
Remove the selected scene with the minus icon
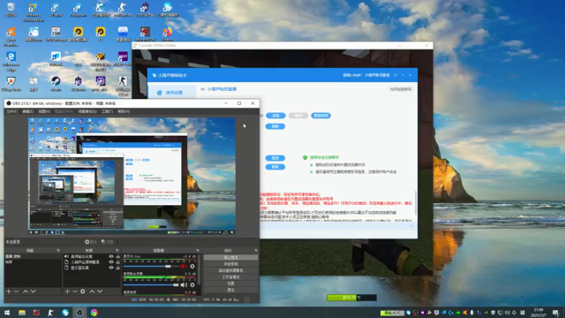click(16, 291)
